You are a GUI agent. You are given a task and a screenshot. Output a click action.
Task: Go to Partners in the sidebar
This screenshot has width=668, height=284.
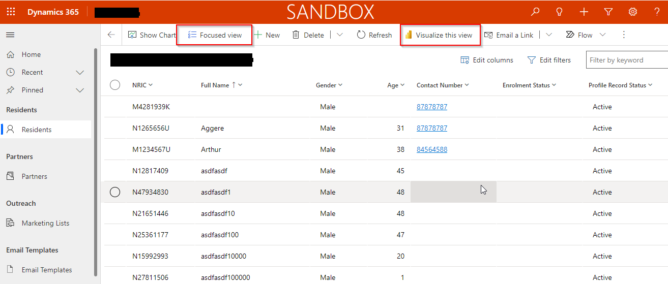click(34, 176)
